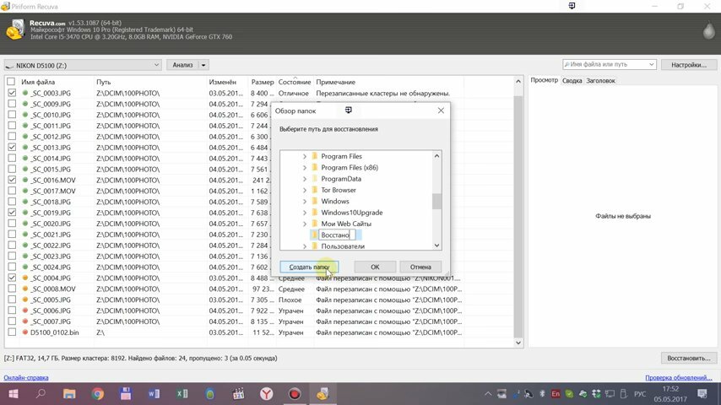Viewport: 721px width, 405px height.
Task: Expand the Program Files (x86) node
Action: pos(305,168)
